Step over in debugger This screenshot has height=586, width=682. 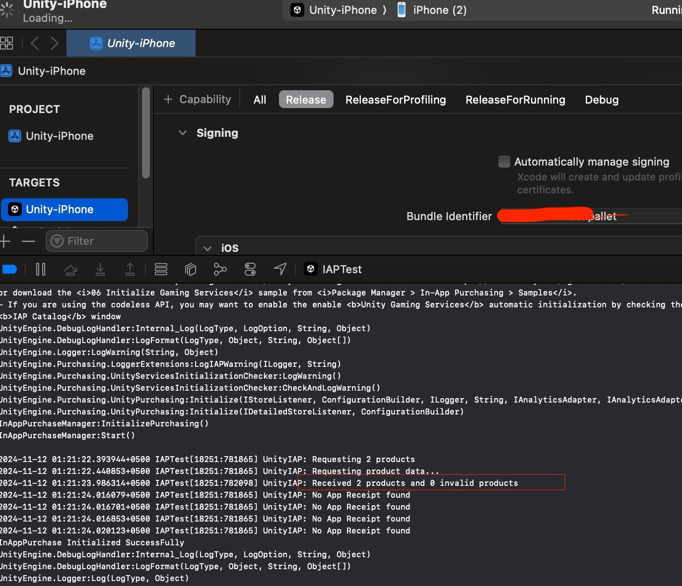(x=70, y=269)
